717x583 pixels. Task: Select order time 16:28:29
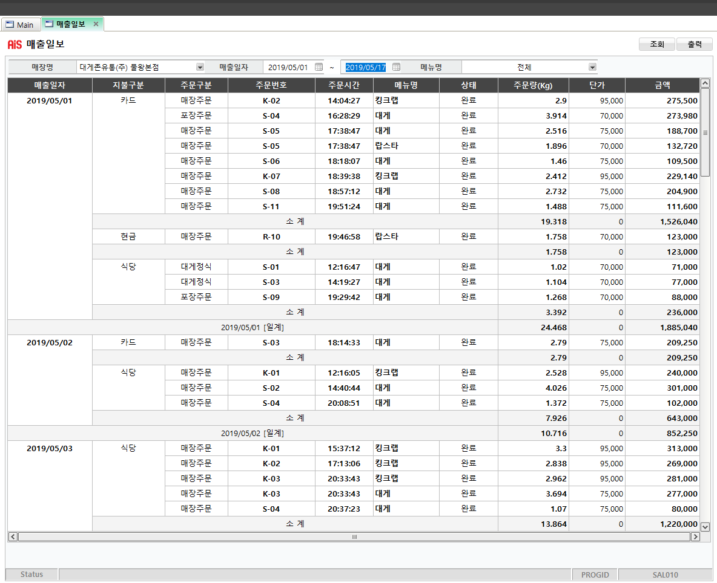(344, 116)
